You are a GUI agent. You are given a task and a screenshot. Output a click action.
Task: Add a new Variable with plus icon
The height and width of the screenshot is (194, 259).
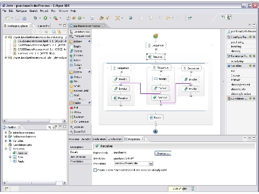coord(250,66)
